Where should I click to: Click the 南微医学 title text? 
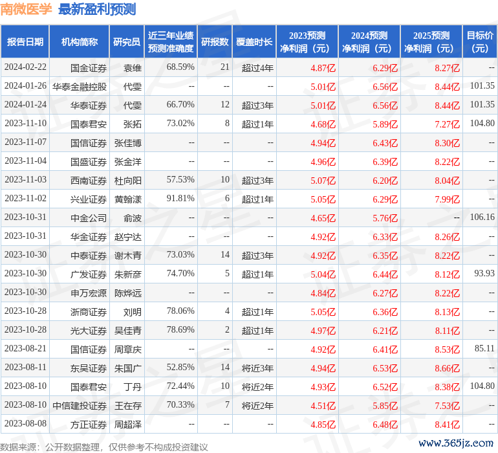coord(26,9)
